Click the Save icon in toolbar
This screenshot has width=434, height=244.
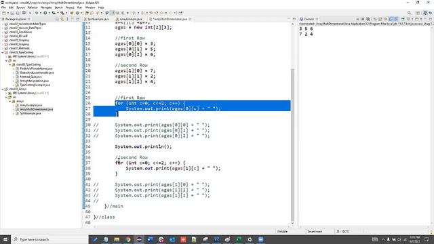(12, 13)
